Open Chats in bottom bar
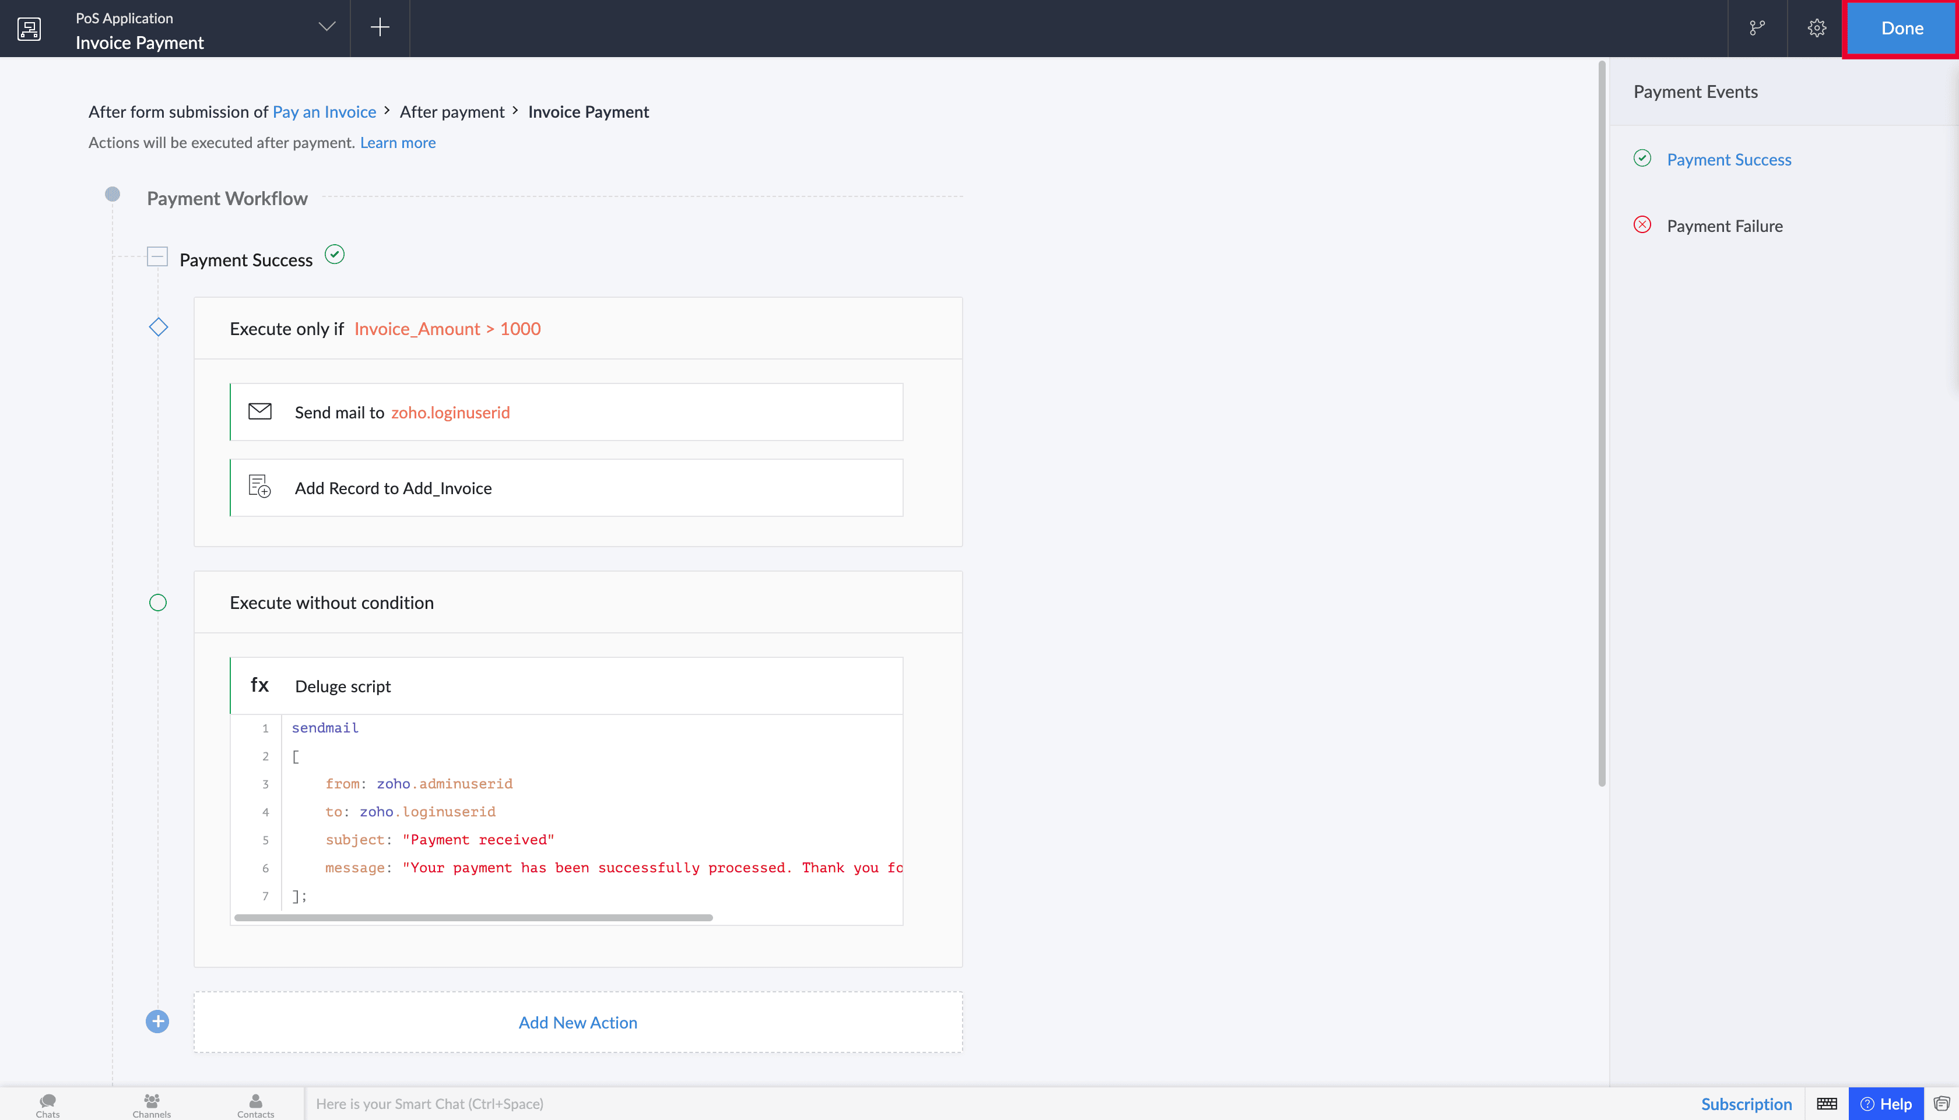The image size is (1959, 1120). [x=48, y=1105]
